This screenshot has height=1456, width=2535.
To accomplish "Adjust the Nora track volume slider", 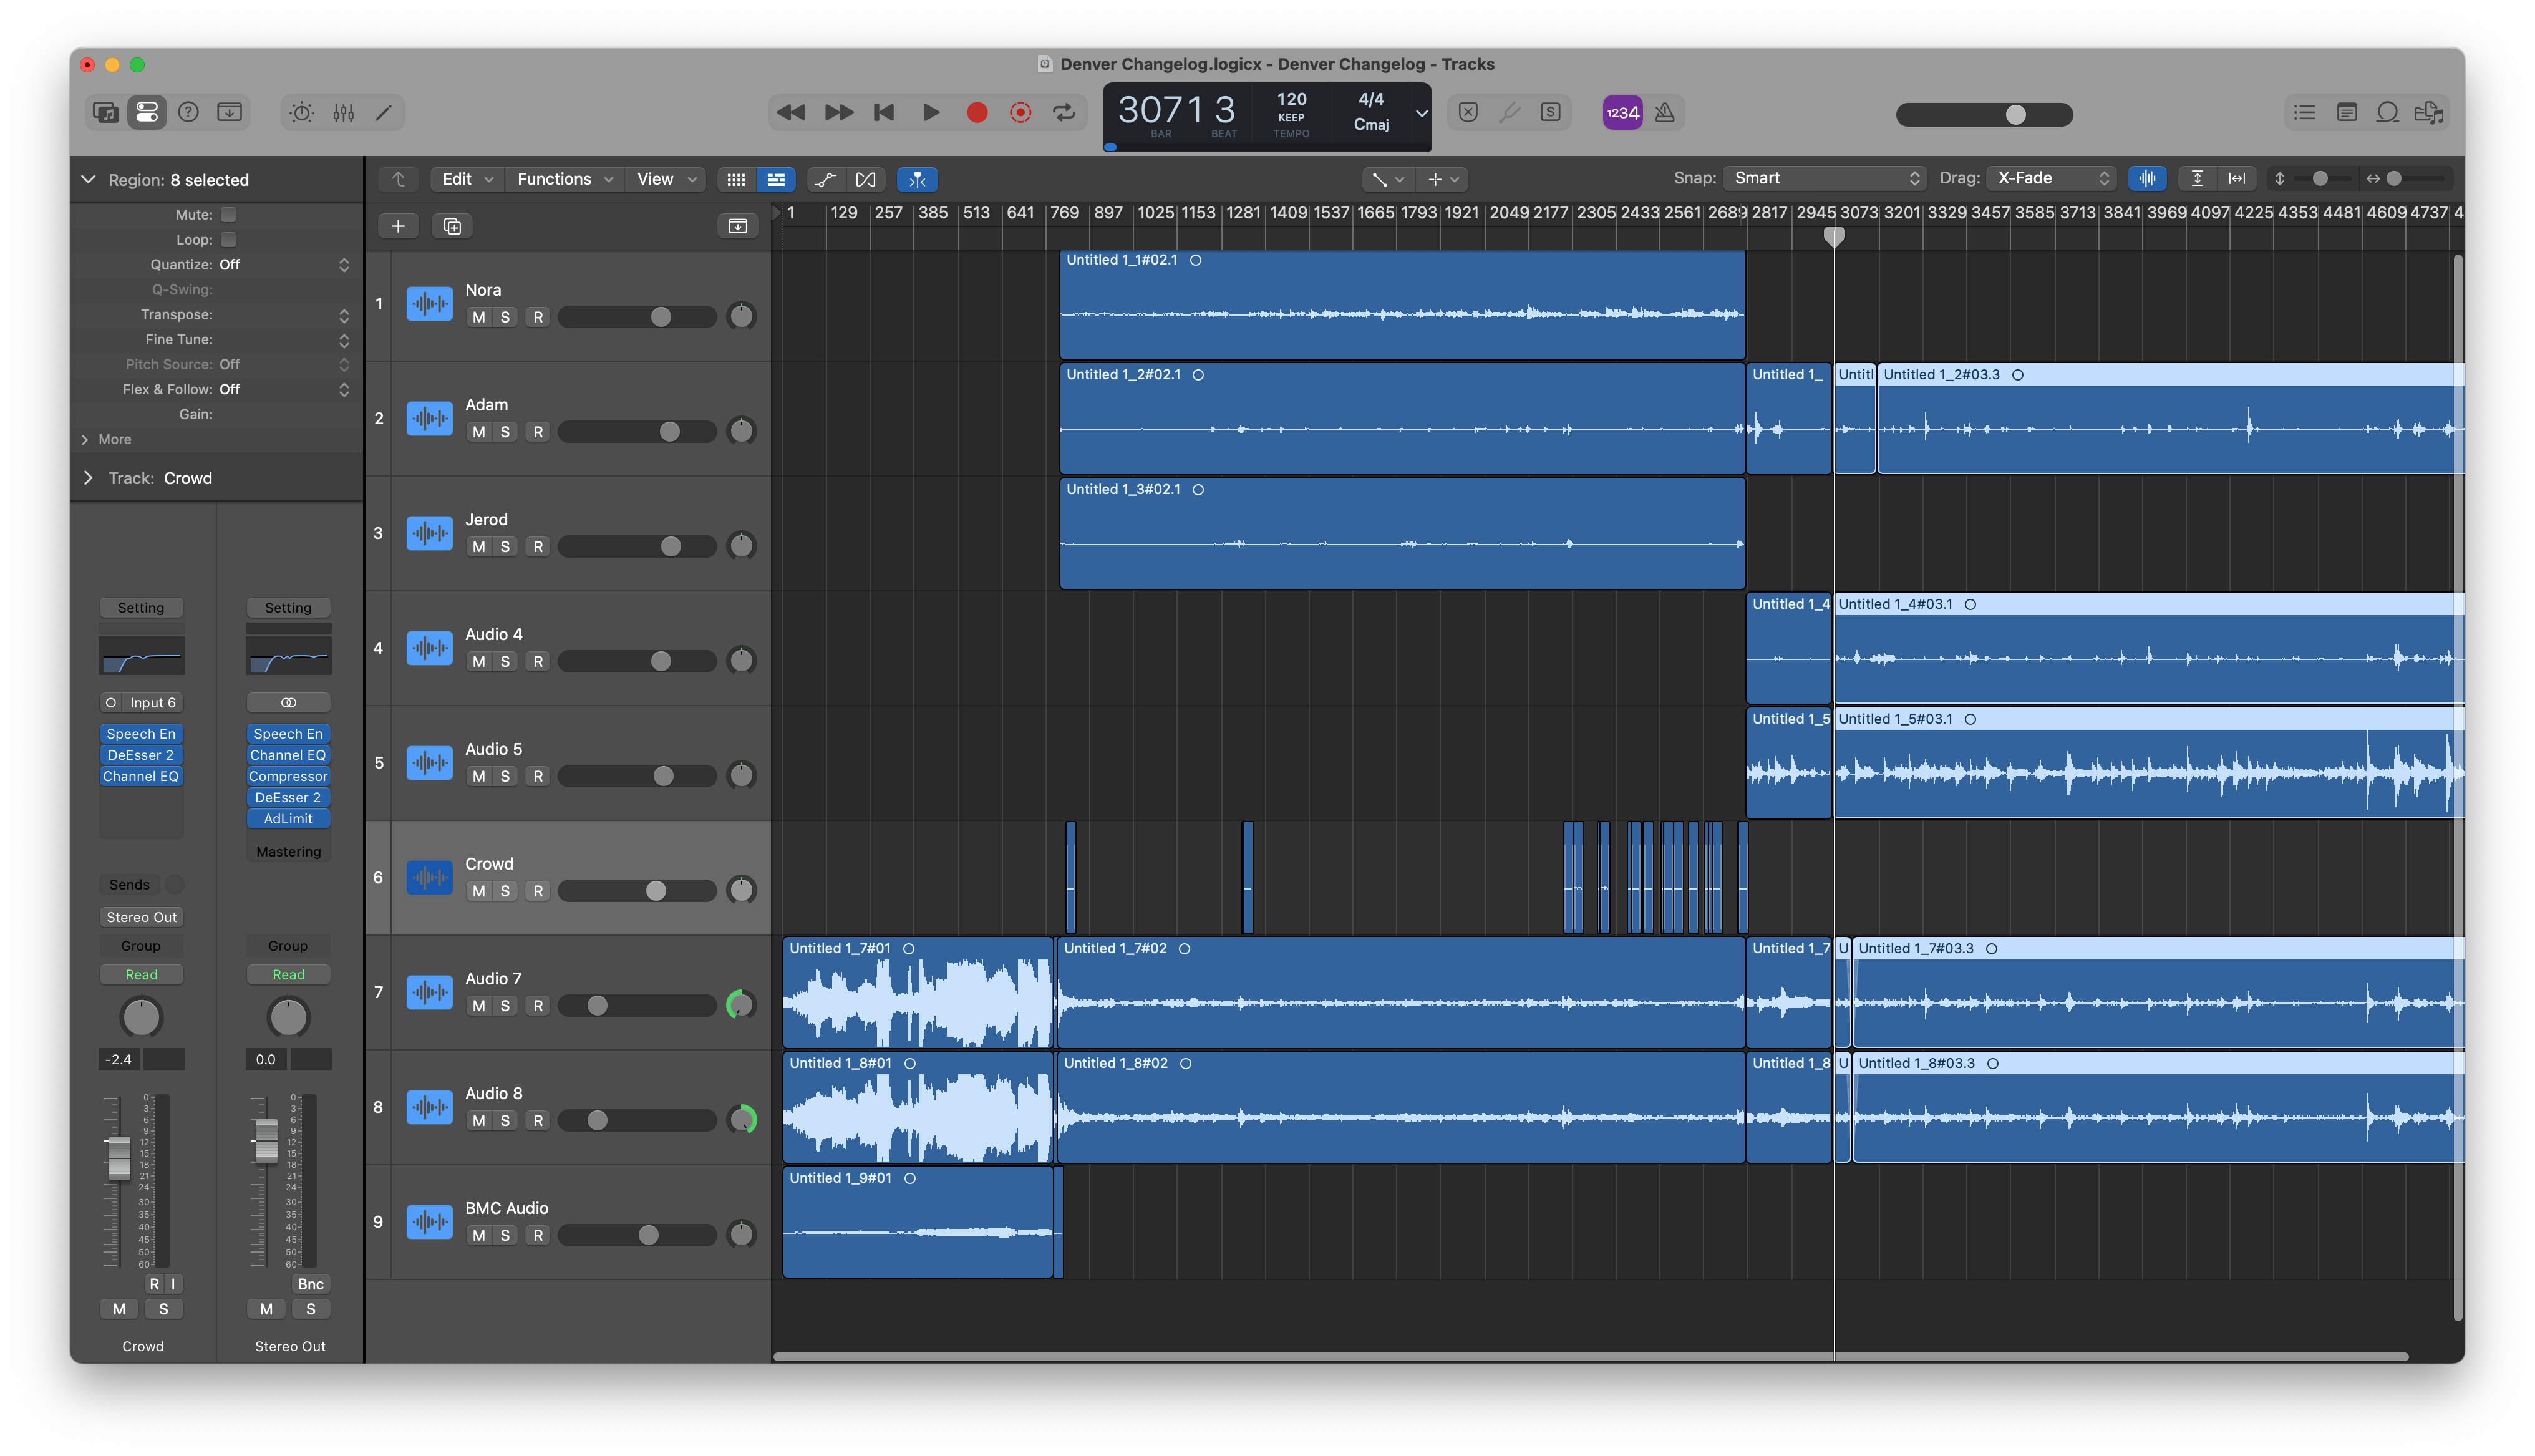I will tap(637, 317).
